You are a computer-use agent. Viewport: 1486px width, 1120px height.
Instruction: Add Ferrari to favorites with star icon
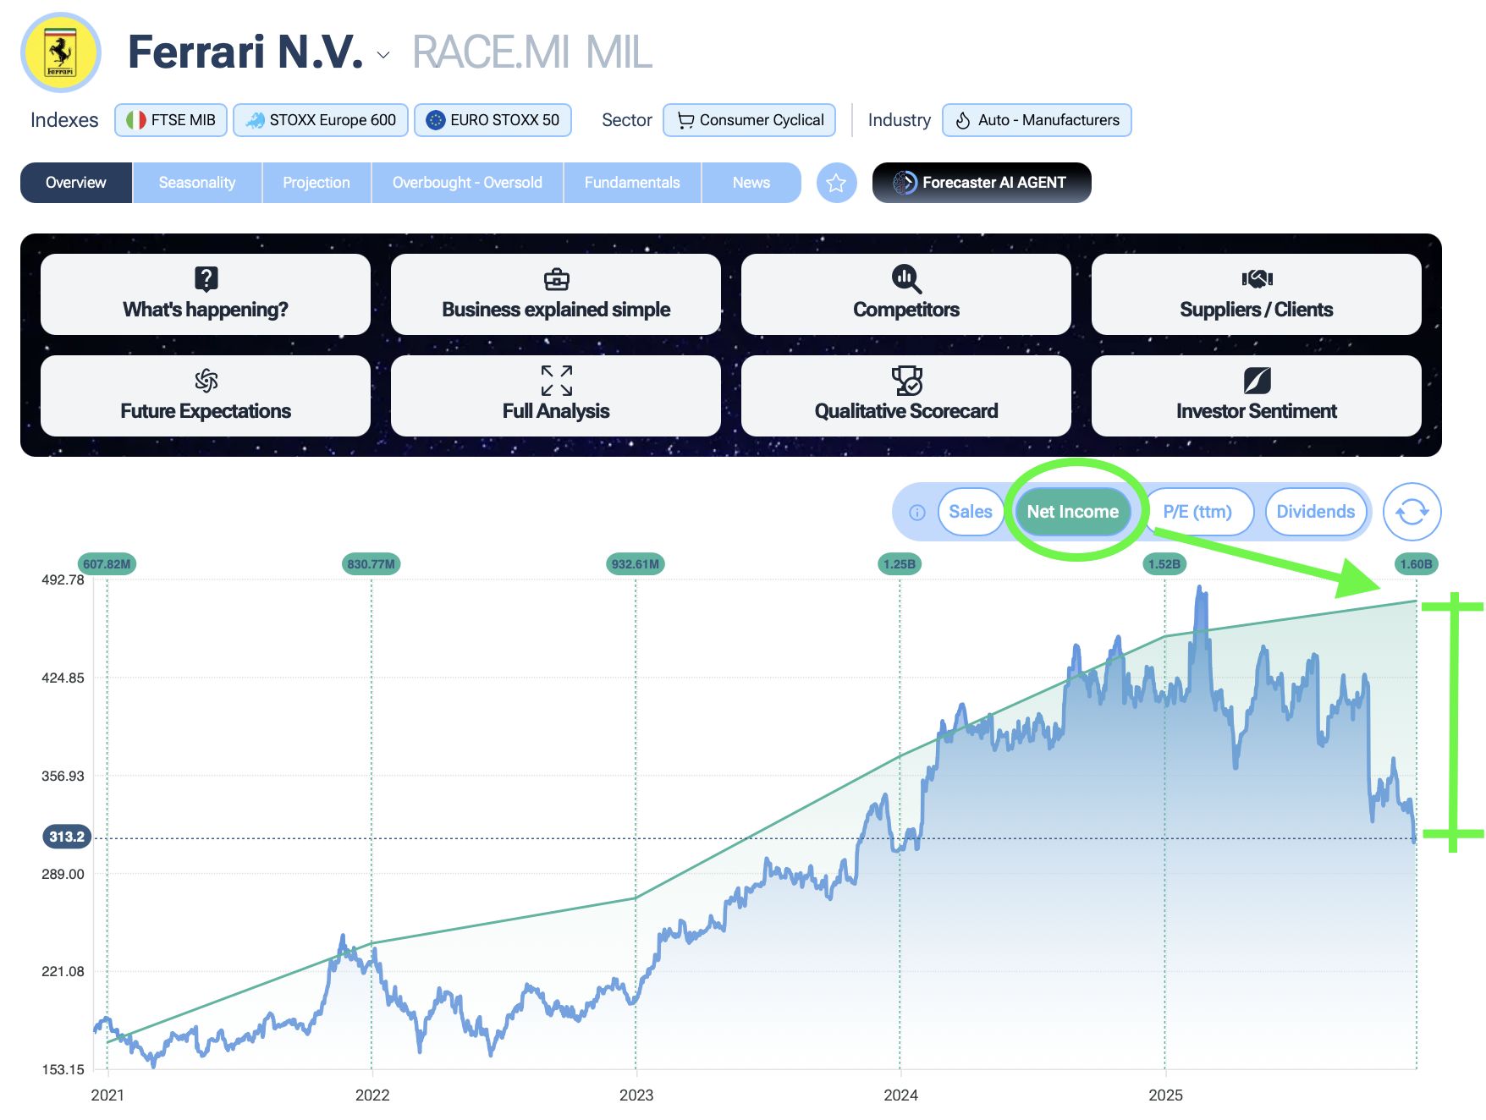click(x=836, y=183)
